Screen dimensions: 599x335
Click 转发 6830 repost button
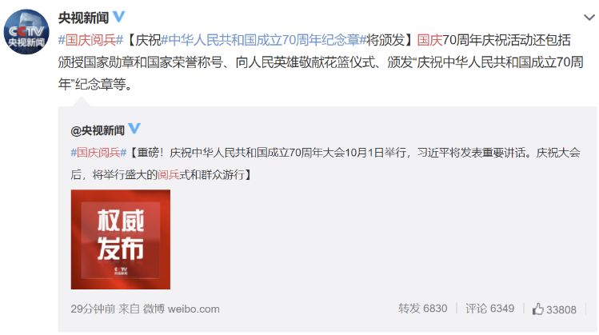click(x=422, y=309)
